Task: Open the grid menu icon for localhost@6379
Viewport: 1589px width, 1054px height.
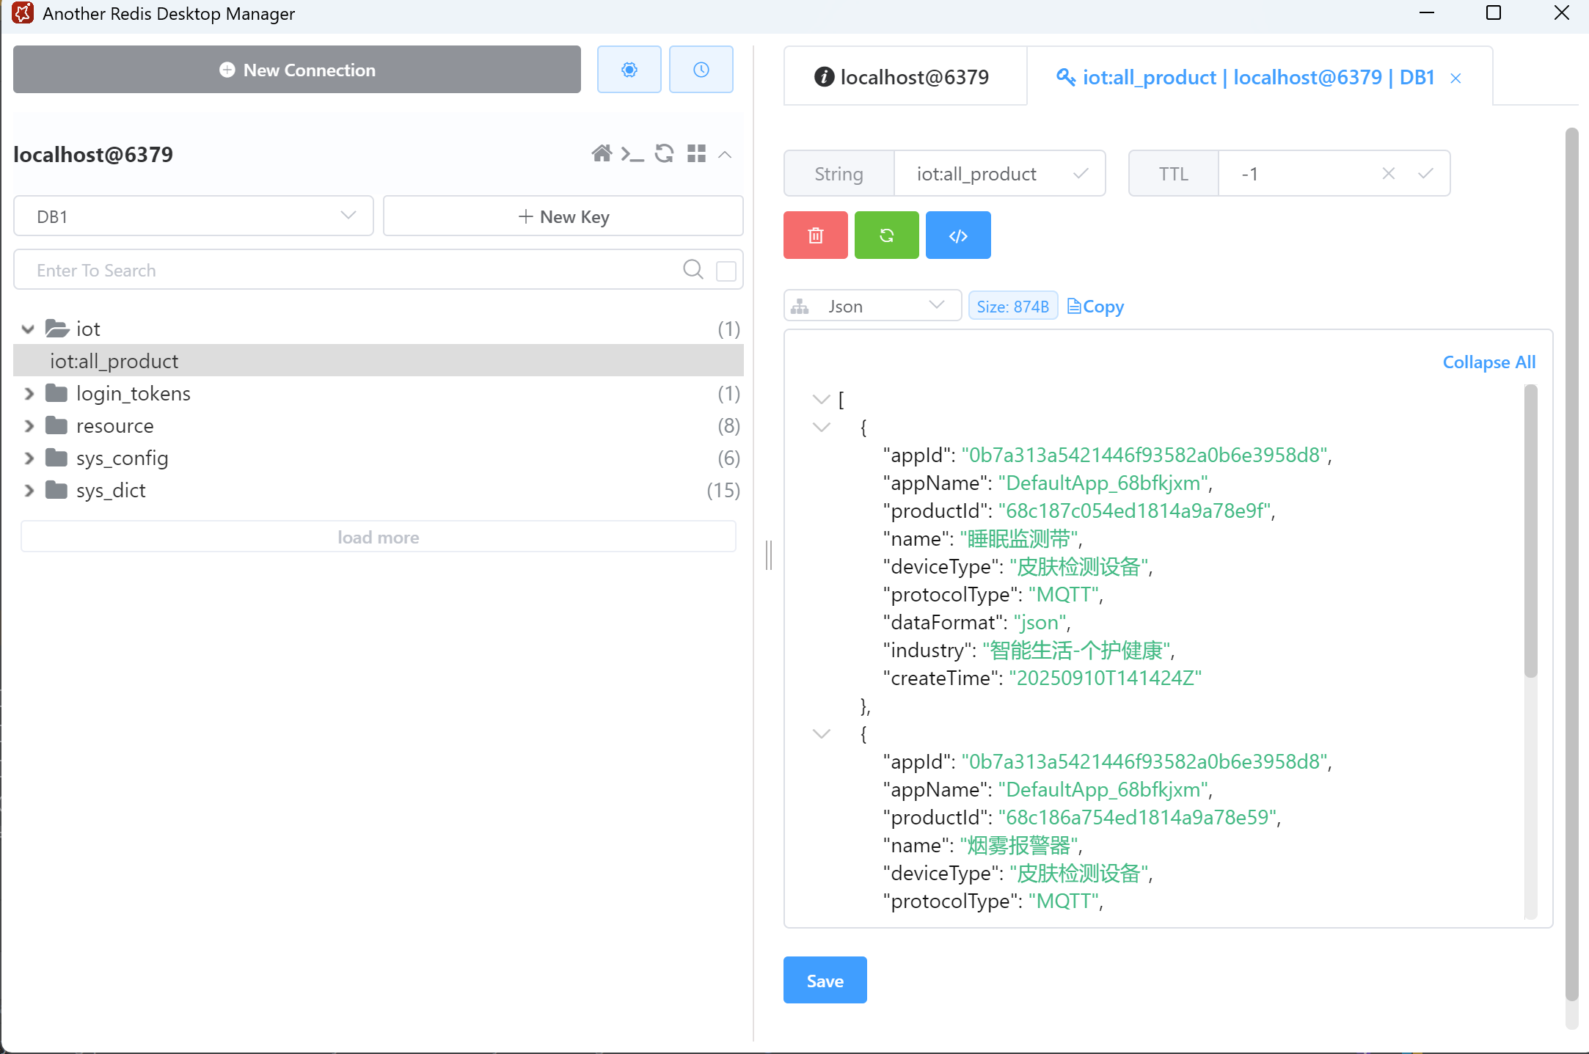Action: [x=696, y=153]
